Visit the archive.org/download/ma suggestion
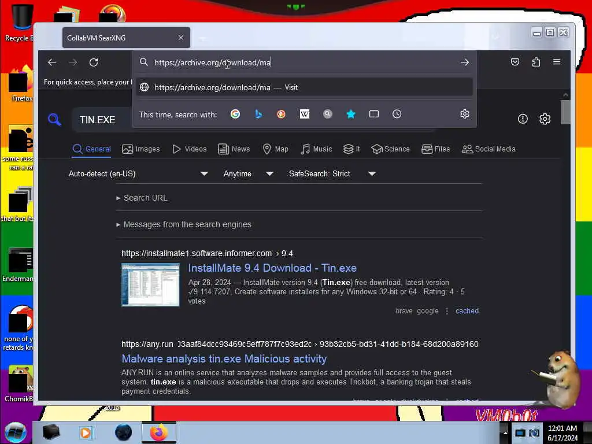This screenshot has width=592, height=444. [x=304, y=87]
